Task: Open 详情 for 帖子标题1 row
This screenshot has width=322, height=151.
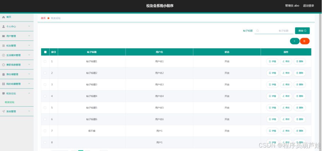Action: point(272,61)
